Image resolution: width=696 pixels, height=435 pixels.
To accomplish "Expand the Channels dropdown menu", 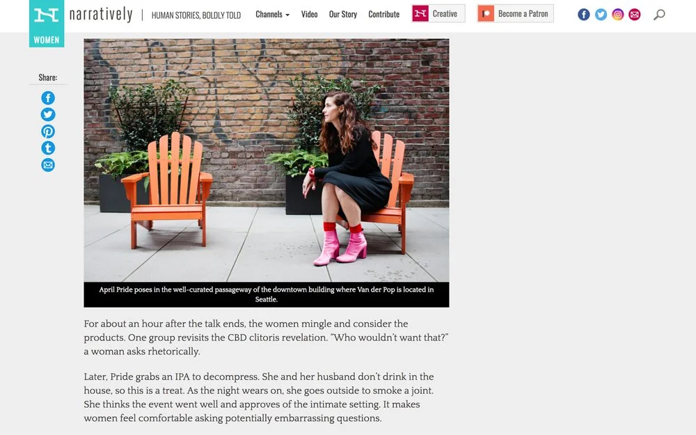I will pyautogui.click(x=272, y=14).
